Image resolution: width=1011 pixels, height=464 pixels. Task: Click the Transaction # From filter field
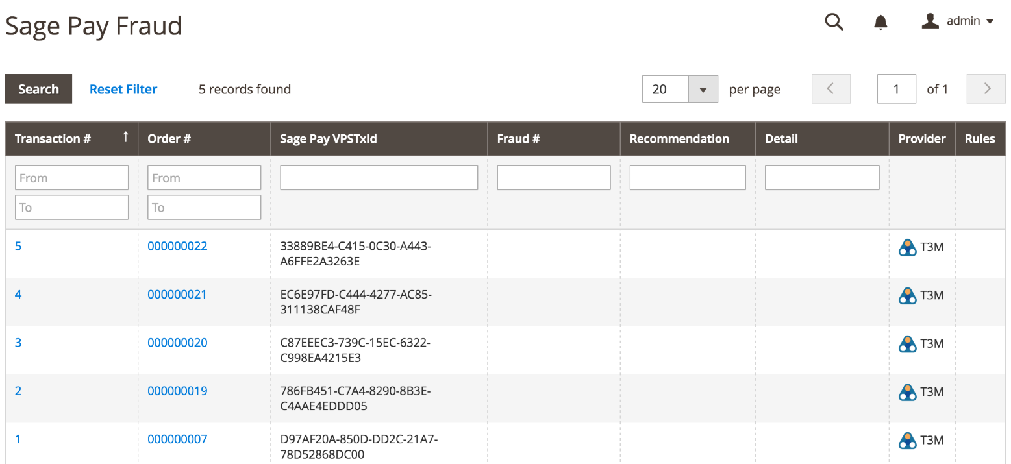pyautogui.click(x=71, y=178)
